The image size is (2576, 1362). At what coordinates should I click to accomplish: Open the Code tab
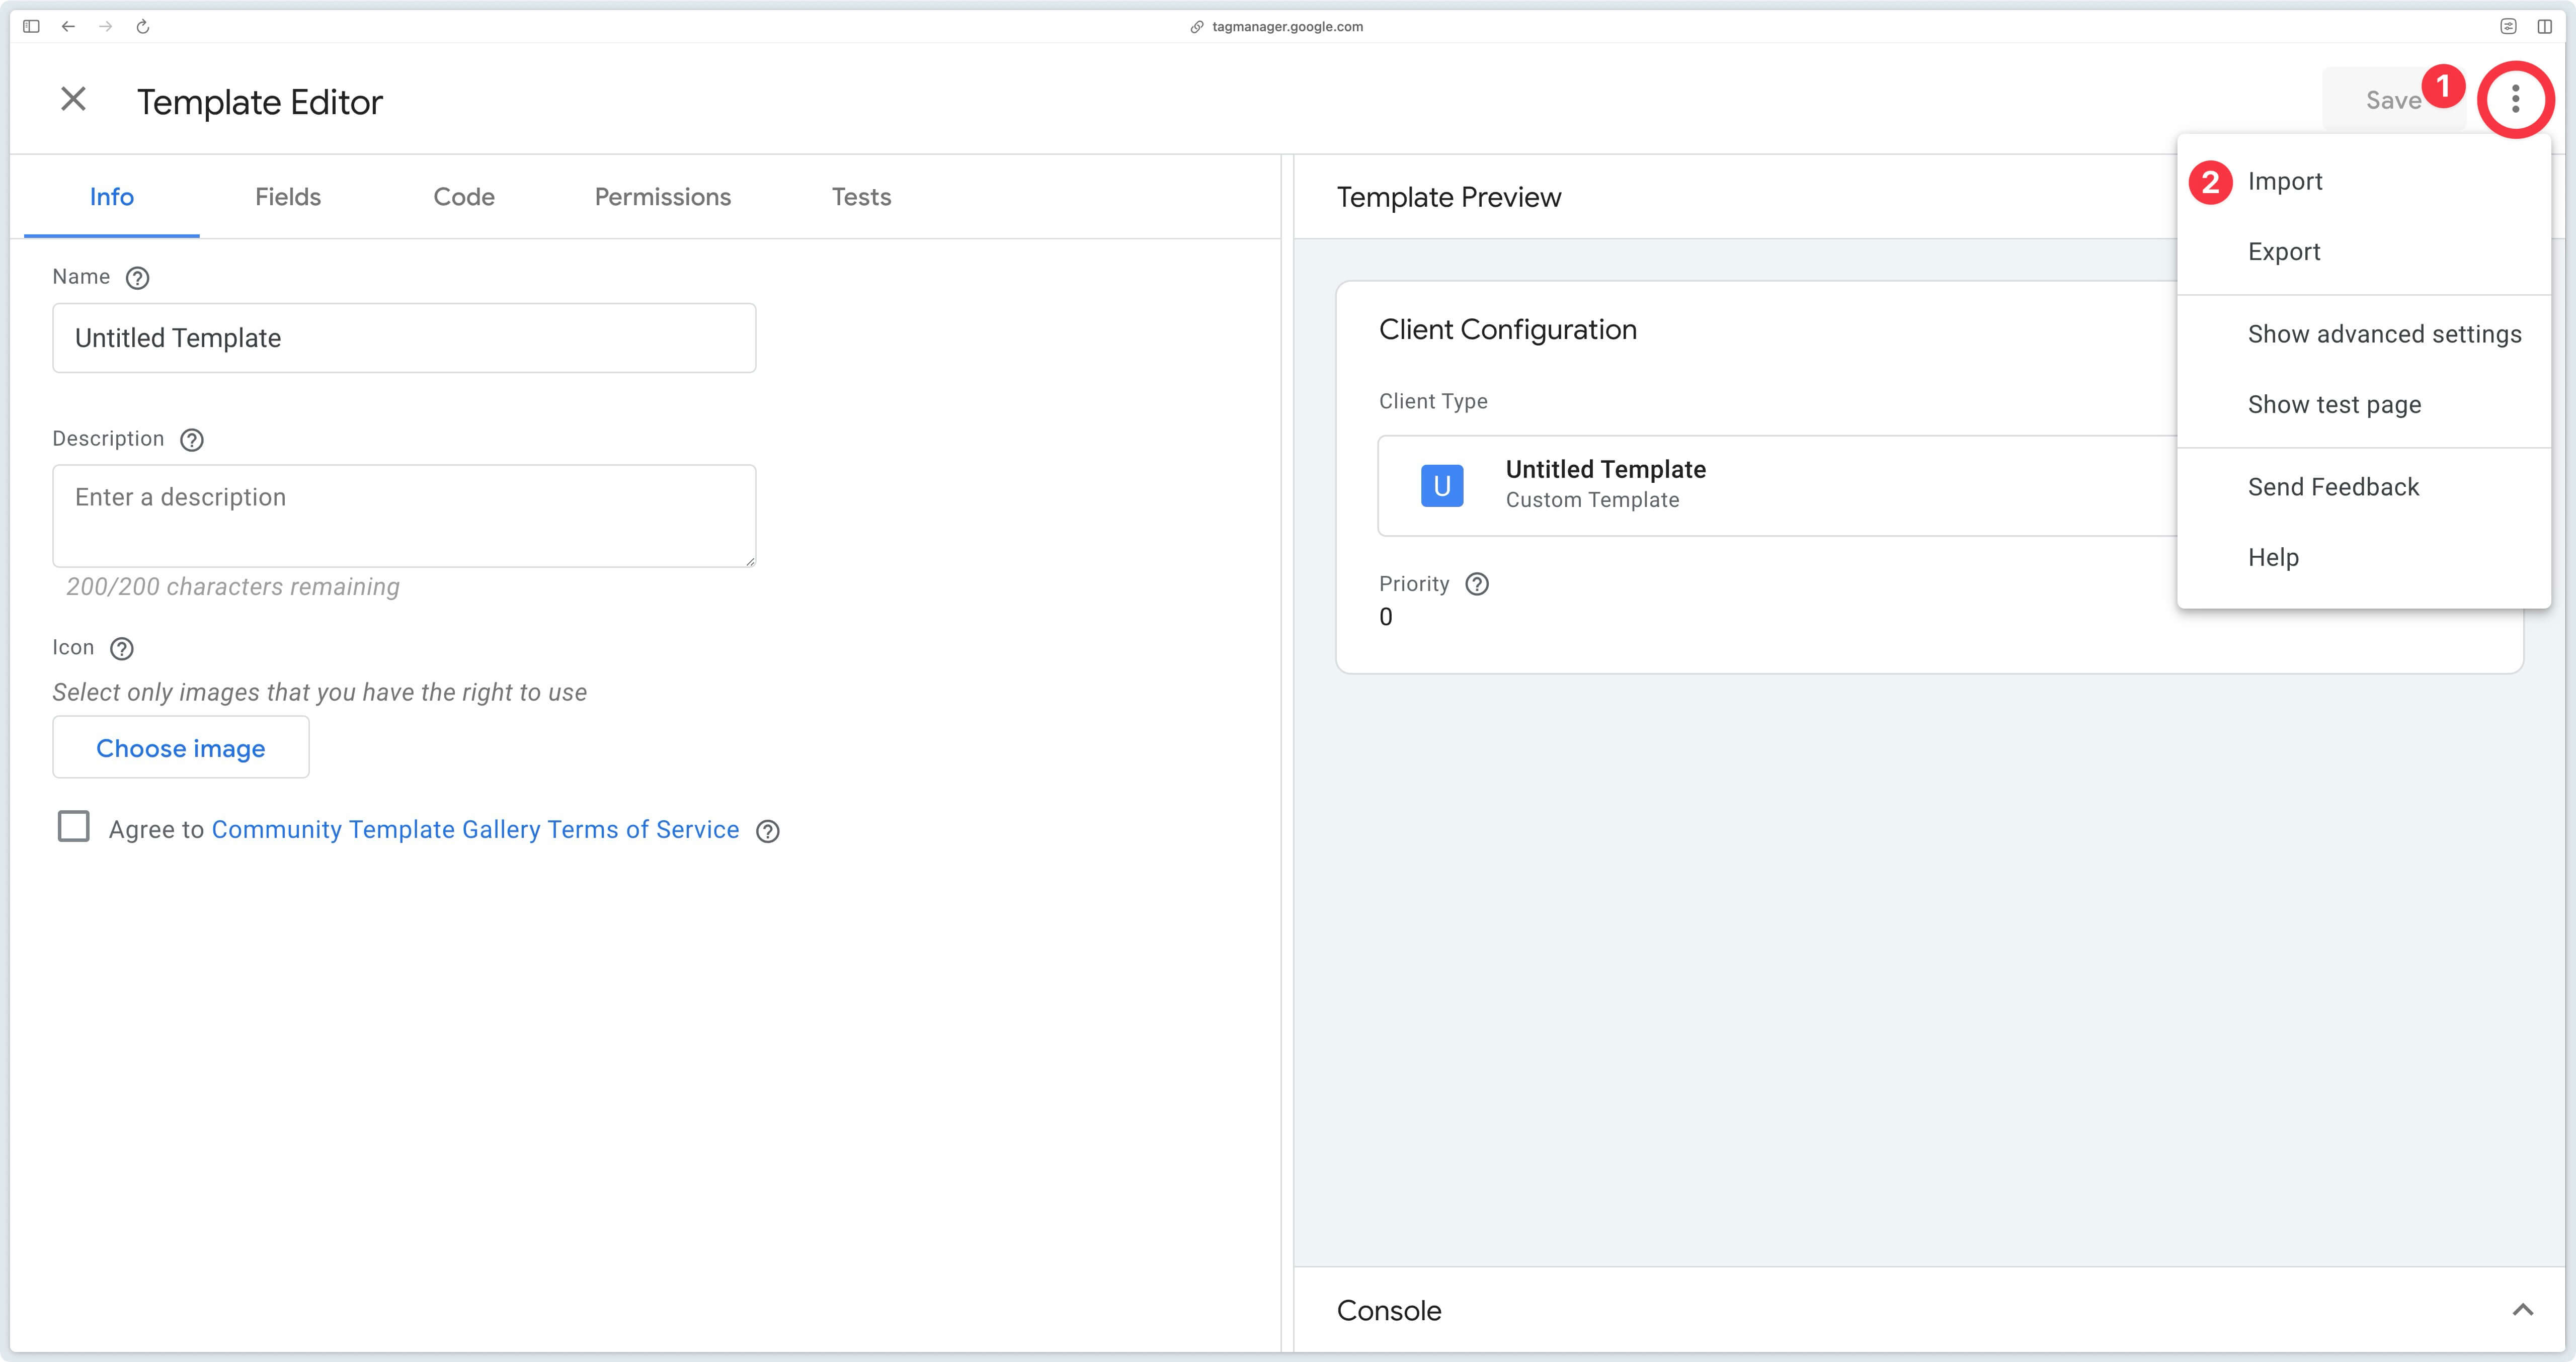point(464,197)
